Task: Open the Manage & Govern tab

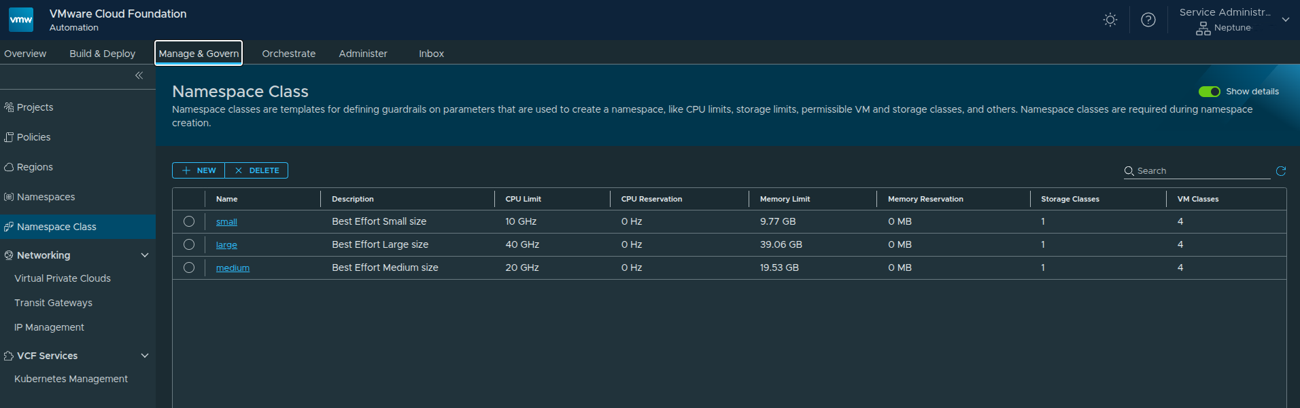Action: click(199, 54)
